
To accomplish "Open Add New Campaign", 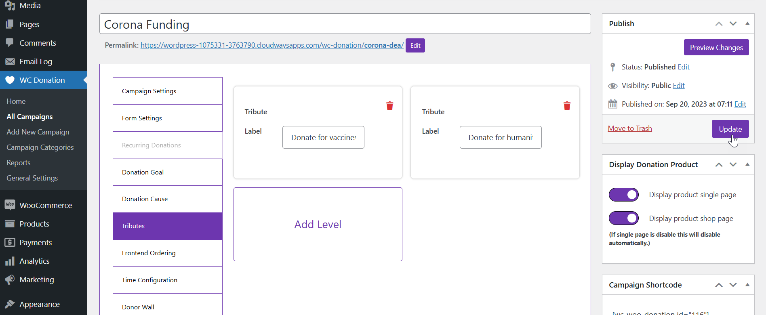I will (38, 132).
